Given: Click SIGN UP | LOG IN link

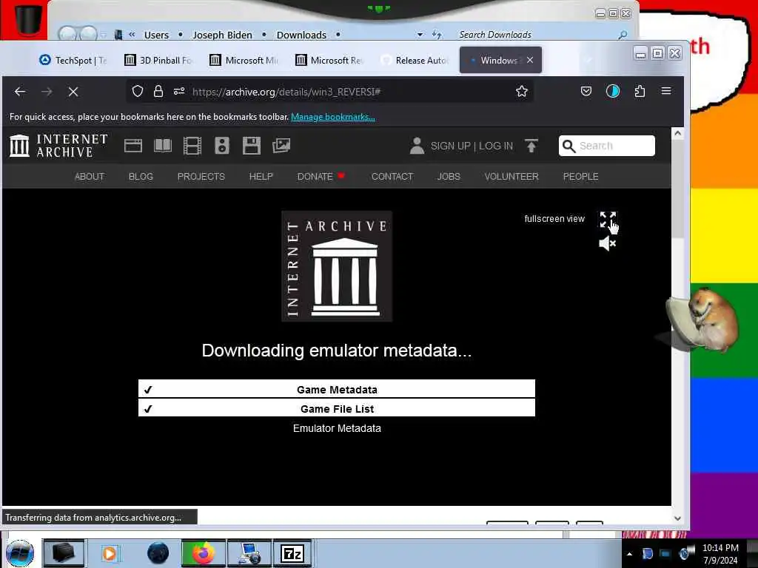Looking at the screenshot, I should click(472, 146).
